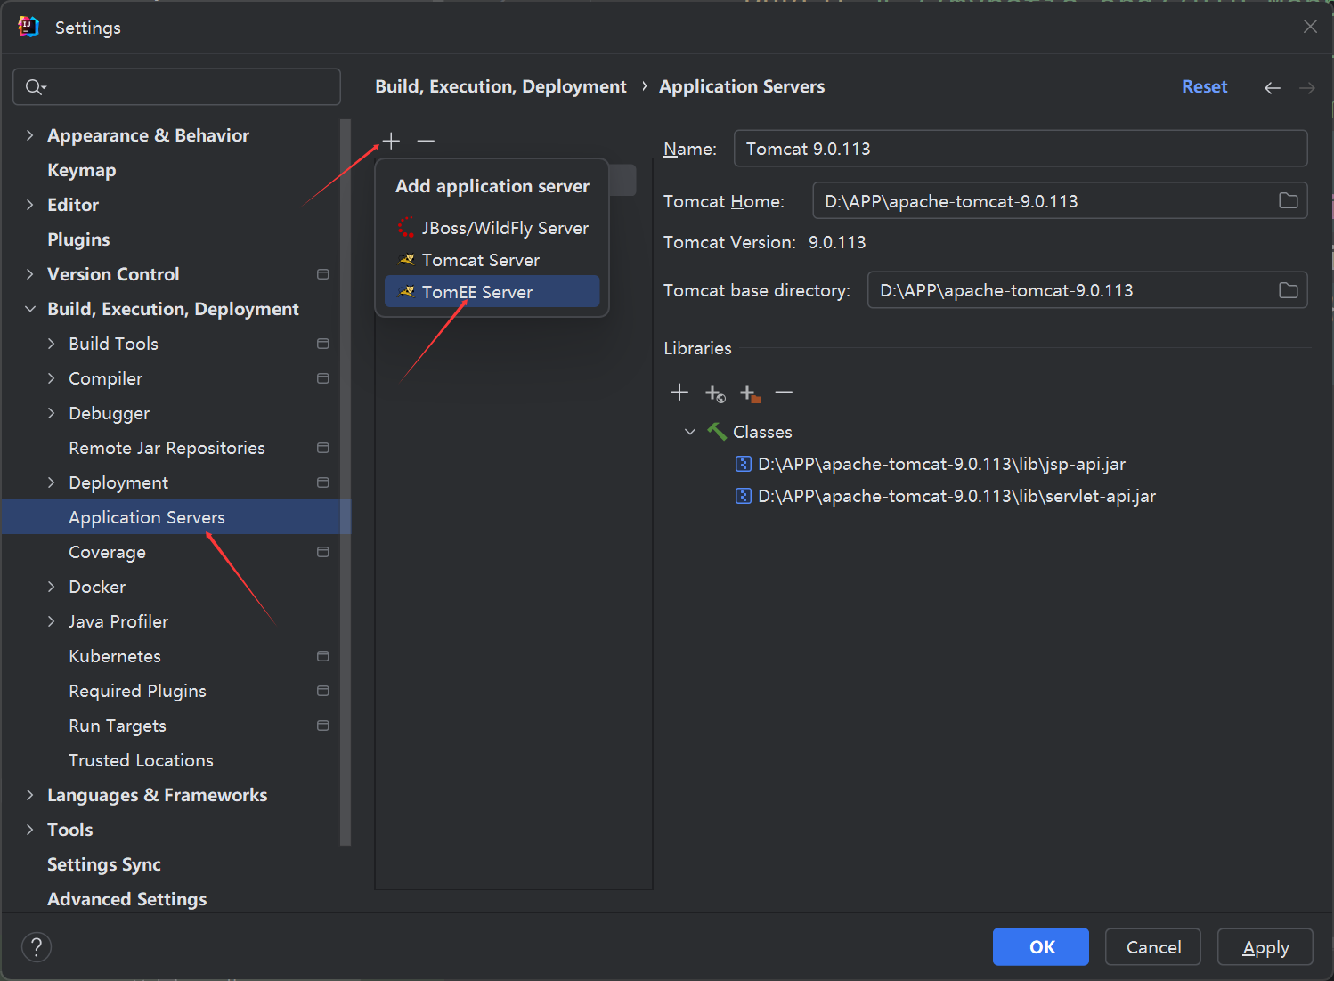
Task: Open help with the question mark icon
Action: point(37,947)
